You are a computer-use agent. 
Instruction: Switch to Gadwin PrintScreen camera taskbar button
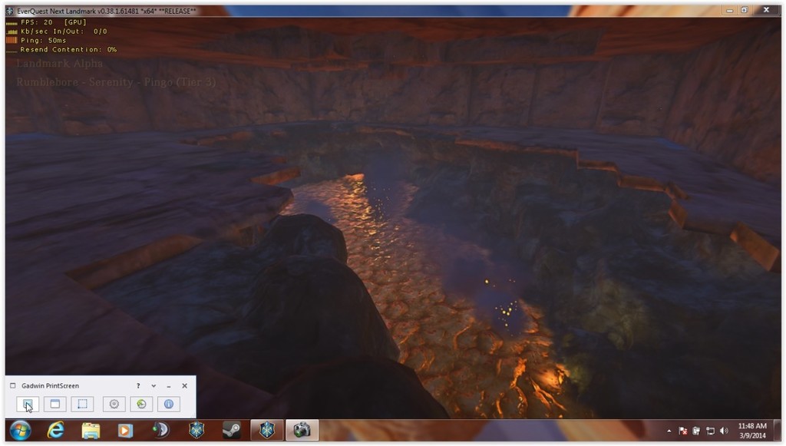tap(302, 431)
